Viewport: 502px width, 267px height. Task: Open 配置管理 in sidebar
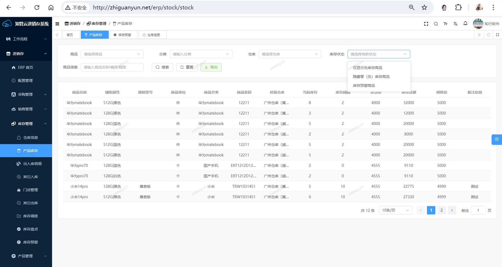(26, 81)
